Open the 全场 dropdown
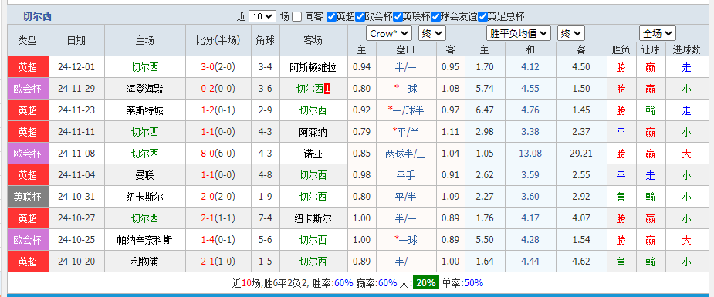This screenshot has width=714, height=297. (x=657, y=33)
